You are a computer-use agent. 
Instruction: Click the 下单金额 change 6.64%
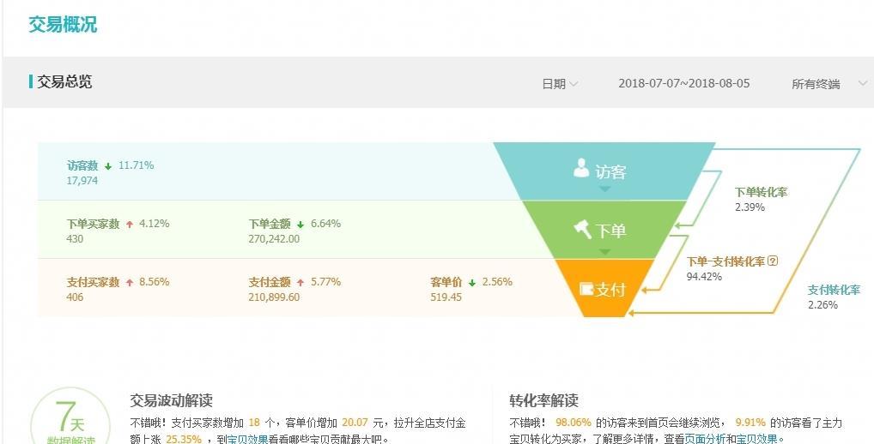point(325,224)
